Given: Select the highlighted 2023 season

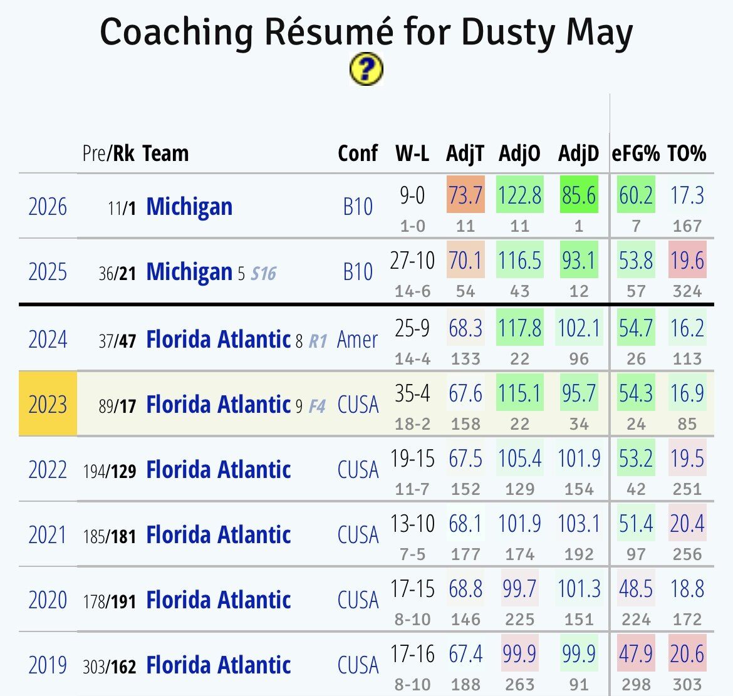Looking at the screenshot, I should [x=48, y=404].
